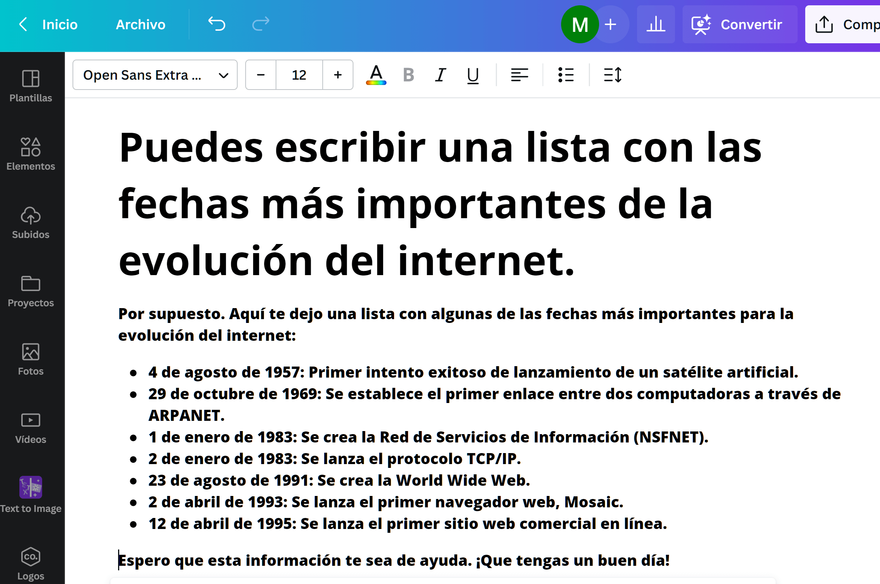
Task: Click the Archivo menu item
Action: 141,25
